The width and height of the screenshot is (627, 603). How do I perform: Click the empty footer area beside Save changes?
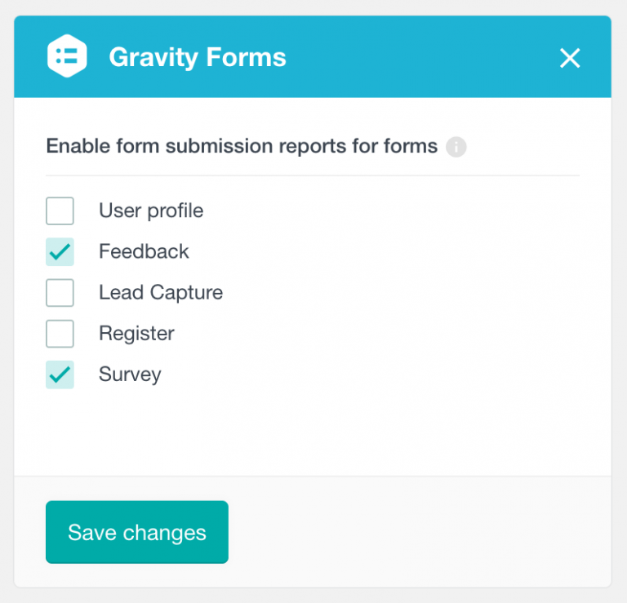(416, 532)
